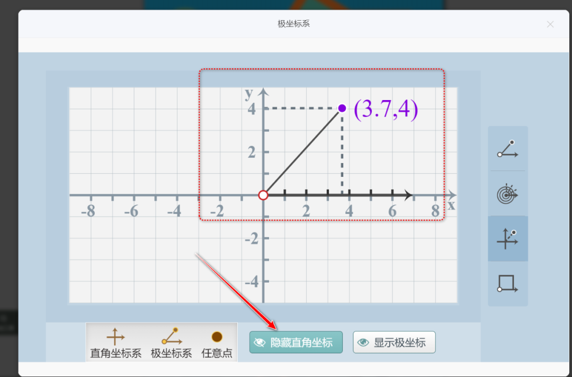
Task: Toggle display of polar coordinates
Action: click(x=394, y=342)
